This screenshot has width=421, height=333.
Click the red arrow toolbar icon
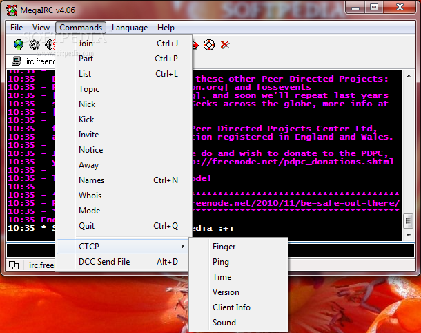click(195, 45)
